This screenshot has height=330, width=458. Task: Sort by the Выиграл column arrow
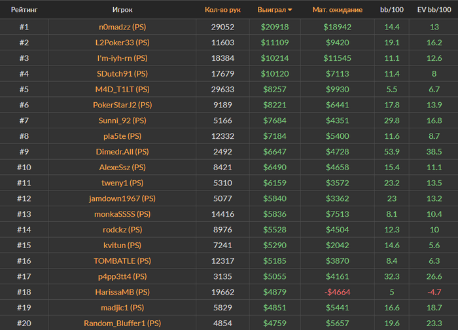(290, 10)
